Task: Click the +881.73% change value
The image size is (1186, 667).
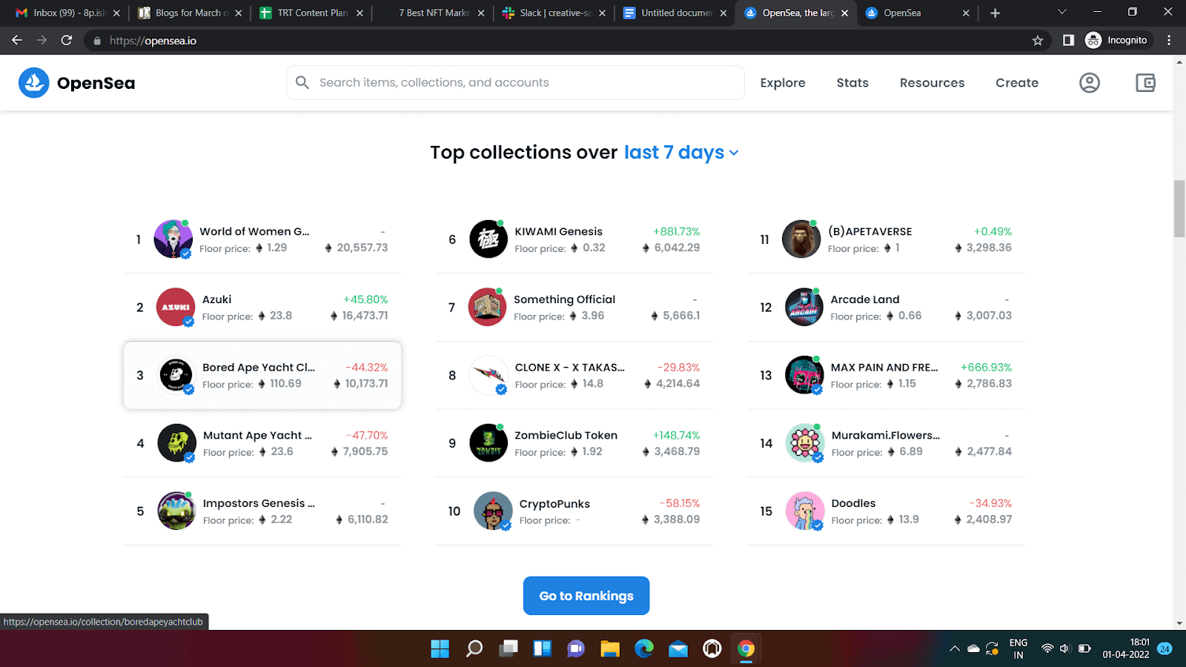Action: pos(676,231)
